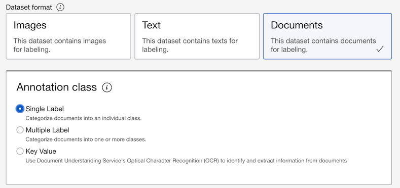400x188 pixels.
Task: Click 'This dataset contains documents for labeling.' text
Action: pyautogui.click(x=323, y=45)
